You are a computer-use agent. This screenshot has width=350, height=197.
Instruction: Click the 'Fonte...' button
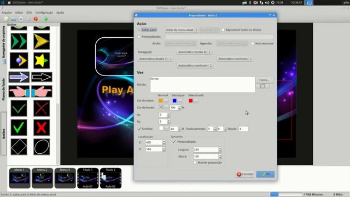pyautogui.click(x=265, y=80)
